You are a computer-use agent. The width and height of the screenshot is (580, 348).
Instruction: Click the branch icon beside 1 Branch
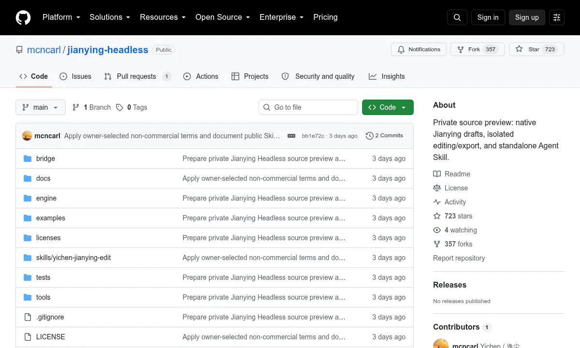[76, 107]
